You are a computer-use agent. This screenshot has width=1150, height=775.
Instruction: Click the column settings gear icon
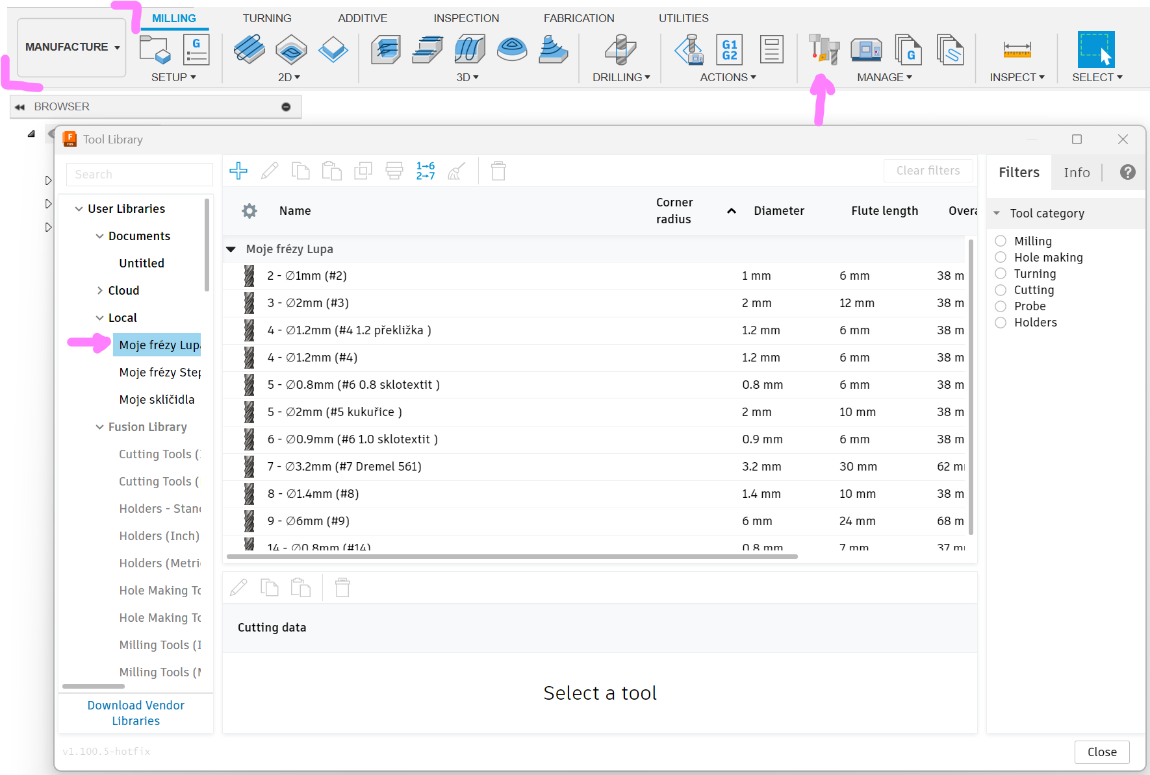click(249, 211)
